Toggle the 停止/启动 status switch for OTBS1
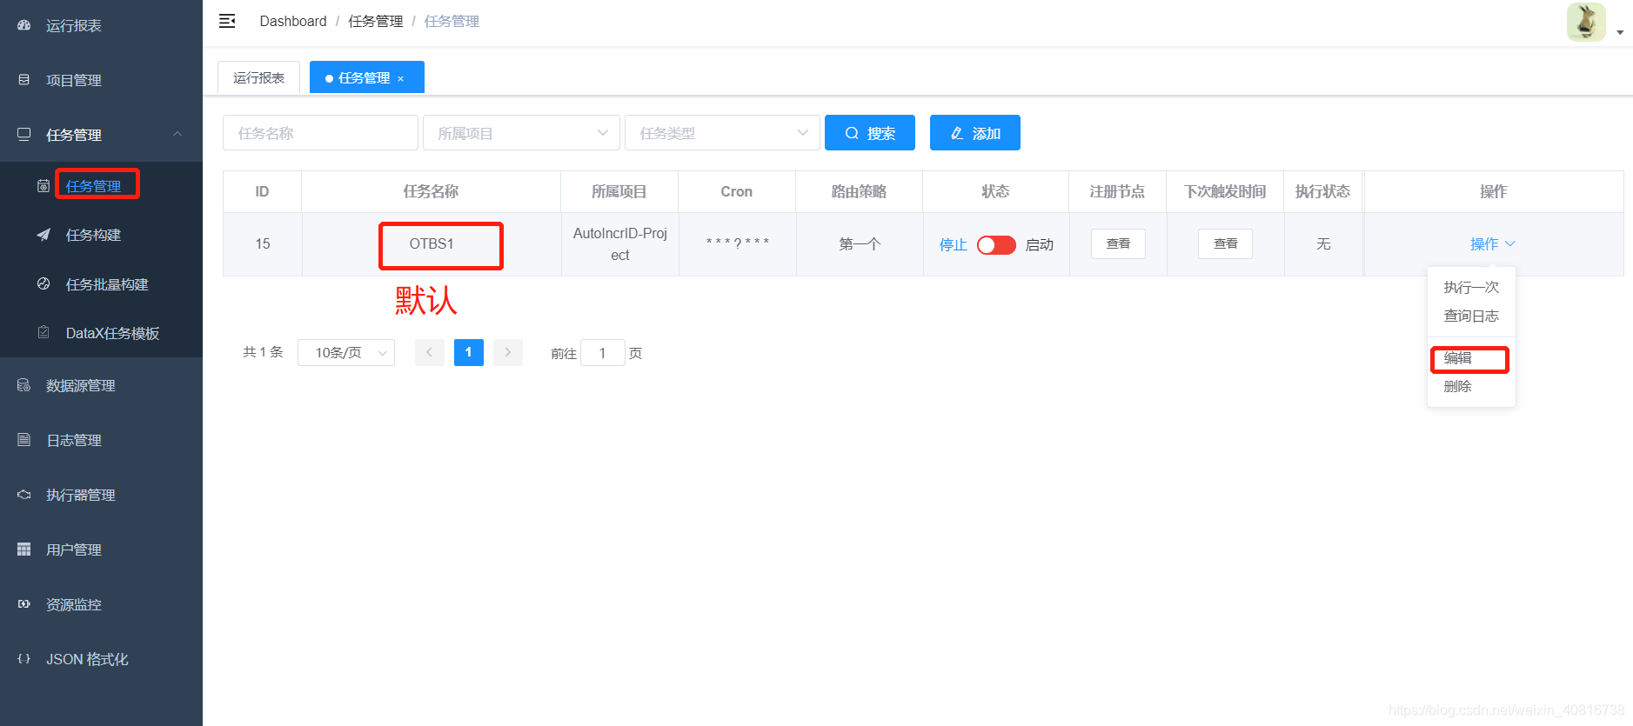The width and height of the screenshot is (1633, 726). 996,245
